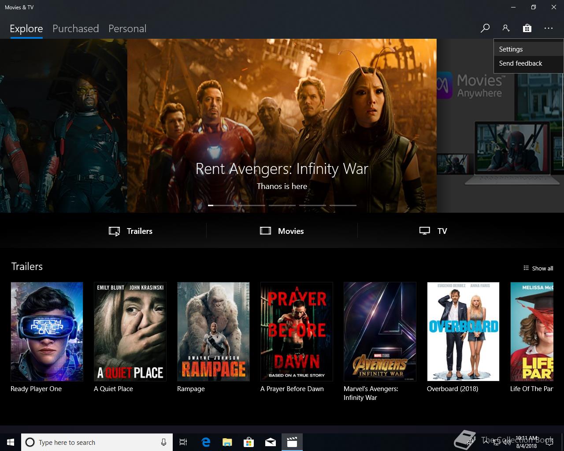Screen dimensions: 564x451
Task: Select the second carousel page indicator
Action: [x=252, y=205]
